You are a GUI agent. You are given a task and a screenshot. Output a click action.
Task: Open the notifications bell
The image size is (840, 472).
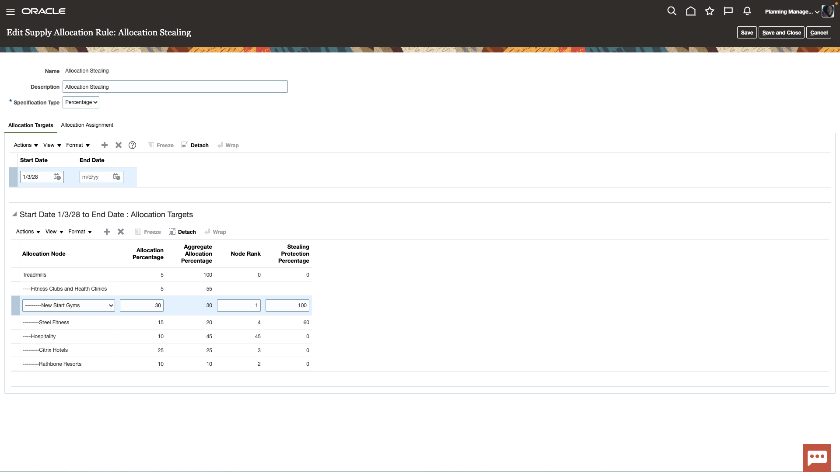(747, 11)
